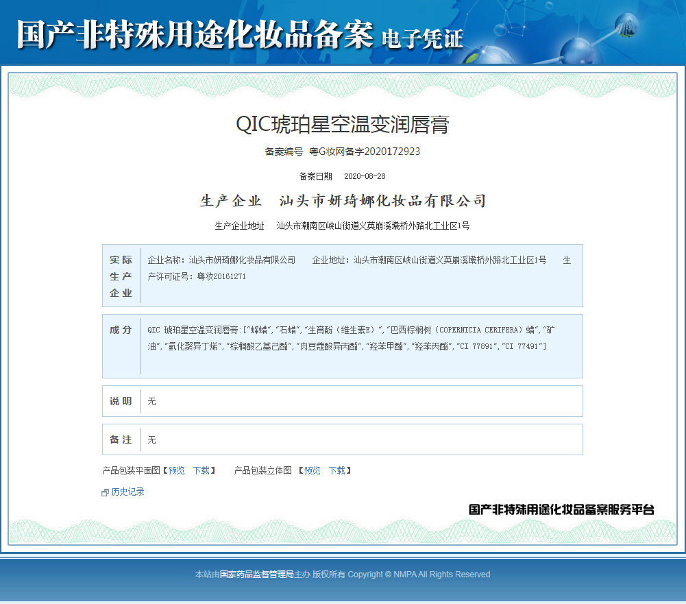Click the 成分 ingredients section label

pyautogui.click(x=121, y=330)
